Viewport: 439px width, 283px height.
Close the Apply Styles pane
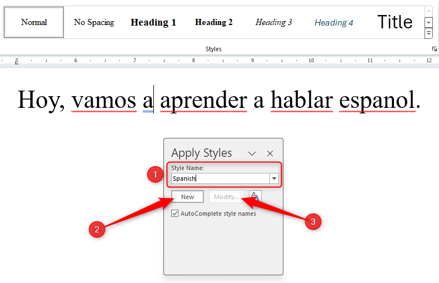[270, 153]
